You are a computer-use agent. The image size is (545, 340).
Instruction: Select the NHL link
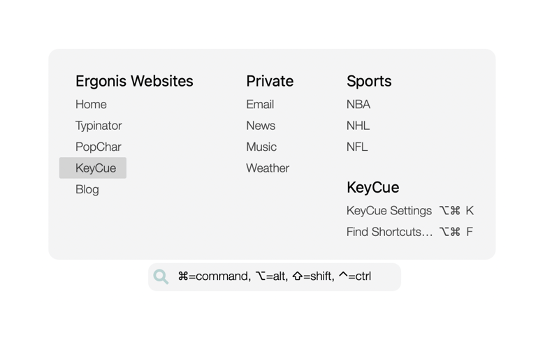358,126
